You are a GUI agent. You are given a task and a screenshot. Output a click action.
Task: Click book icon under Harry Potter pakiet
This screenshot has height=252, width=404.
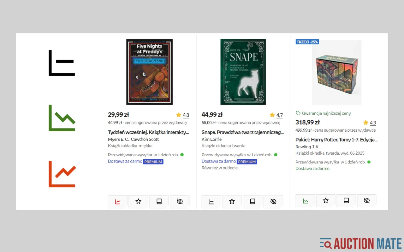pyautogui.click(x=346, y=201)
